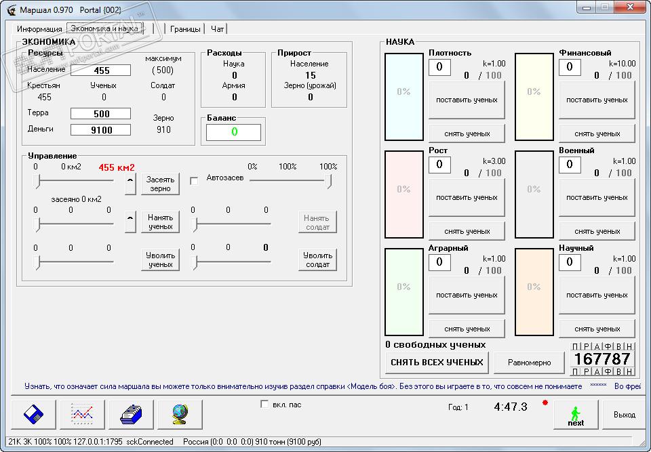Screen dimensions: 651x452
Task: Click the Уволить солдат button
Action: coord(317,260)
